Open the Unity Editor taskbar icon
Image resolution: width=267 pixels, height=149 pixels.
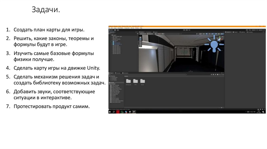point(134,112)
